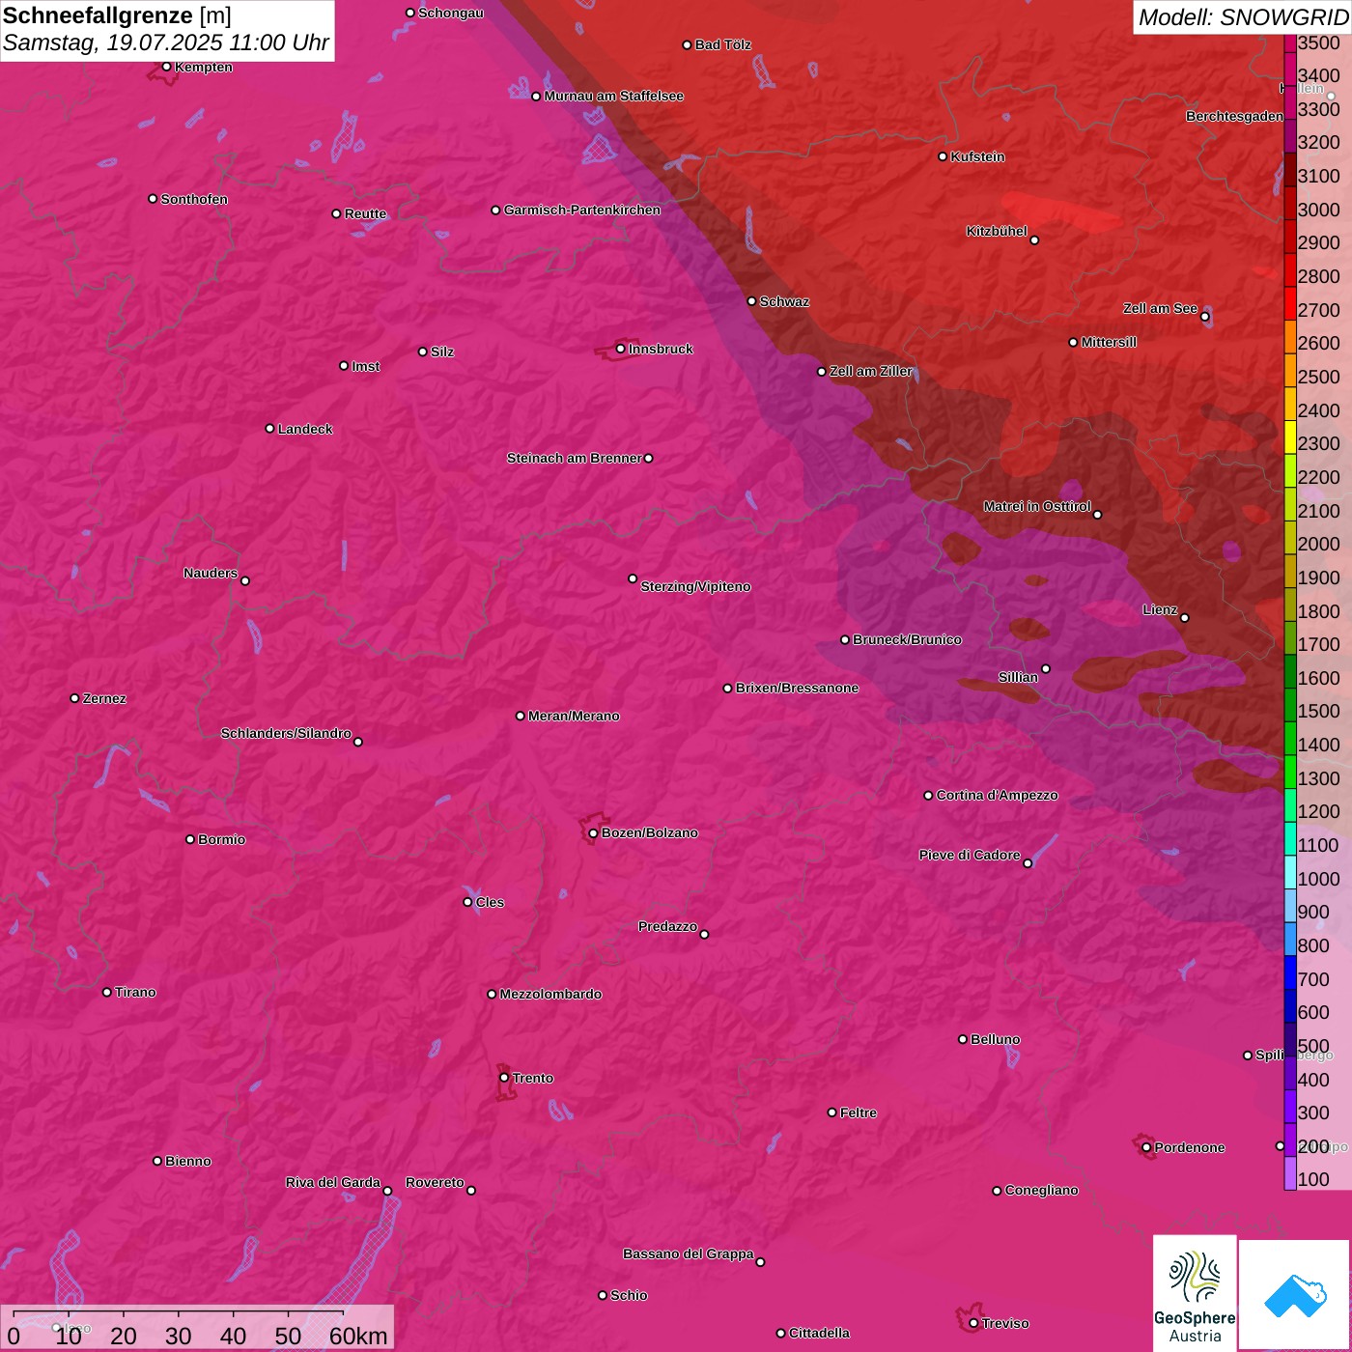Click the Treviso city label

(x=1004, y=1323)
